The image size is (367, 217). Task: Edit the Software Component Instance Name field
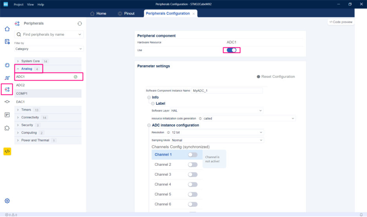[x=227, y=91]
